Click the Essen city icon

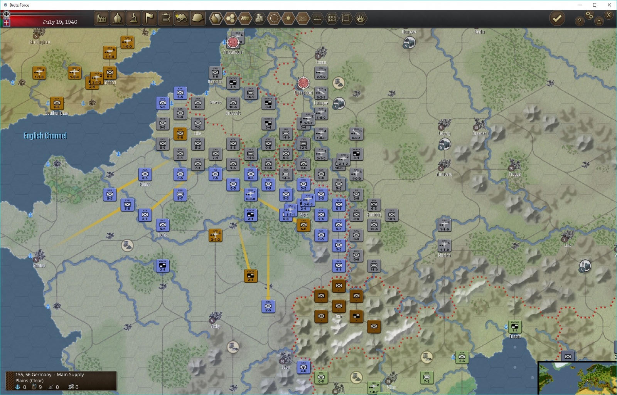[x=320, y=54]
